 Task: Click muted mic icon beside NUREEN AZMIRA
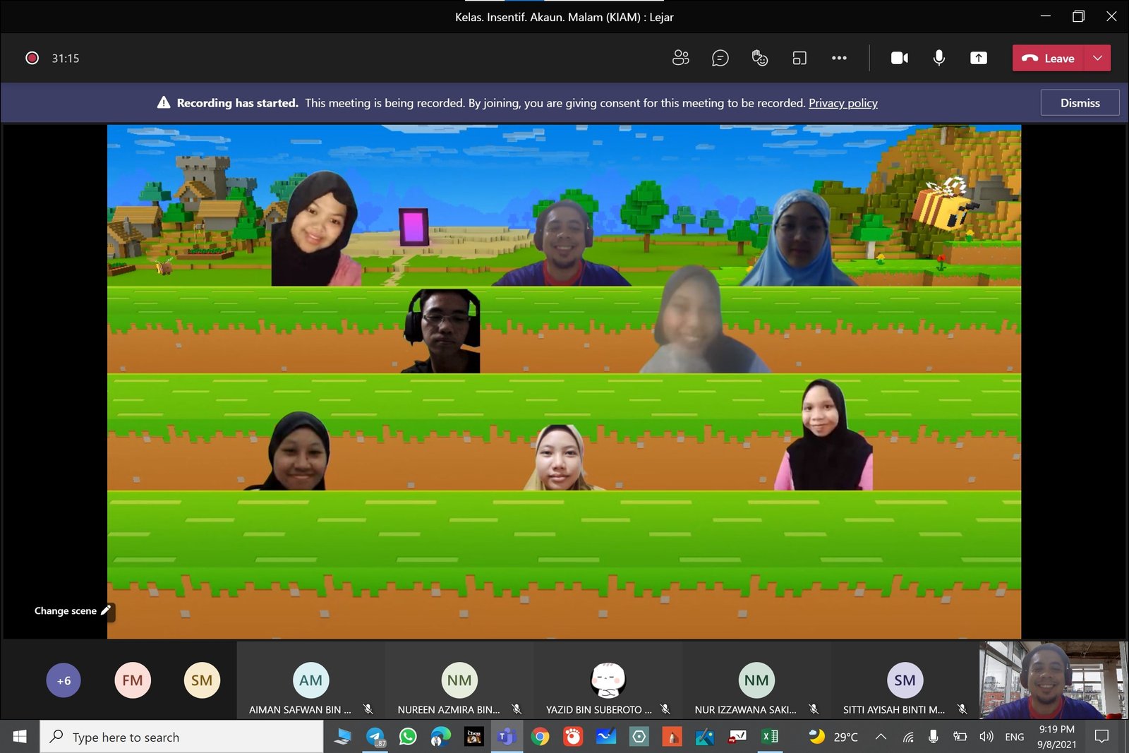517,709
